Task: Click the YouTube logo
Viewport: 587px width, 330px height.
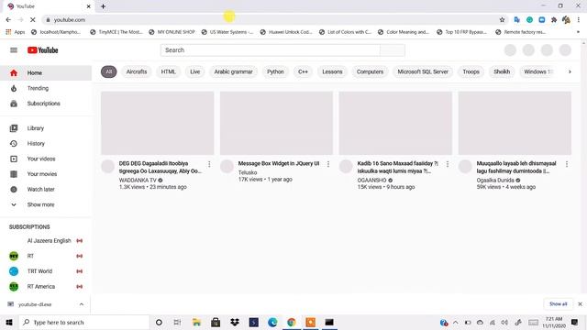Action: coord(43,50)
